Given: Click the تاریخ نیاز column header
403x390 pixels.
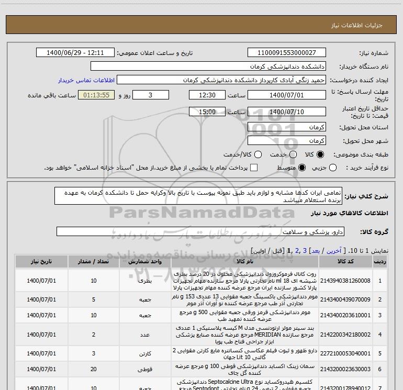Looking at the screenshot, I should click(x=41, y=261).
